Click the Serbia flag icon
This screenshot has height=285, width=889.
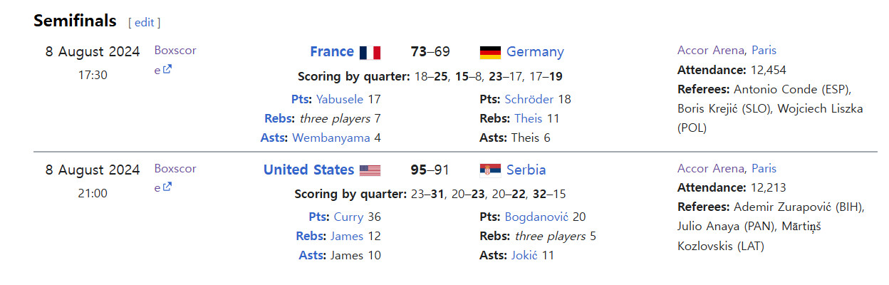point(490,170)
